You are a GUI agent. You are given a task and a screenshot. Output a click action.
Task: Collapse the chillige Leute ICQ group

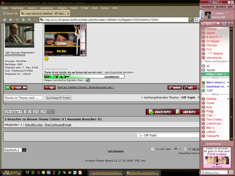[203, 74]
